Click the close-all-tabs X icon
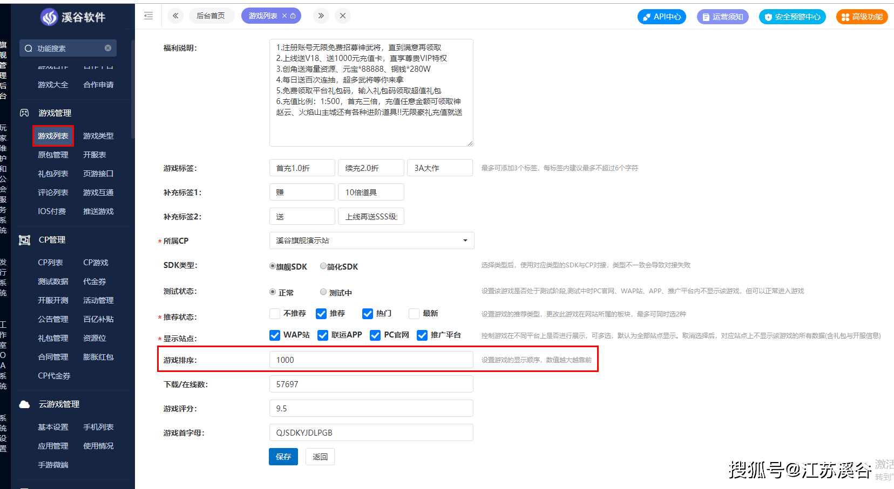894x489 pixels. coord(343,16)
